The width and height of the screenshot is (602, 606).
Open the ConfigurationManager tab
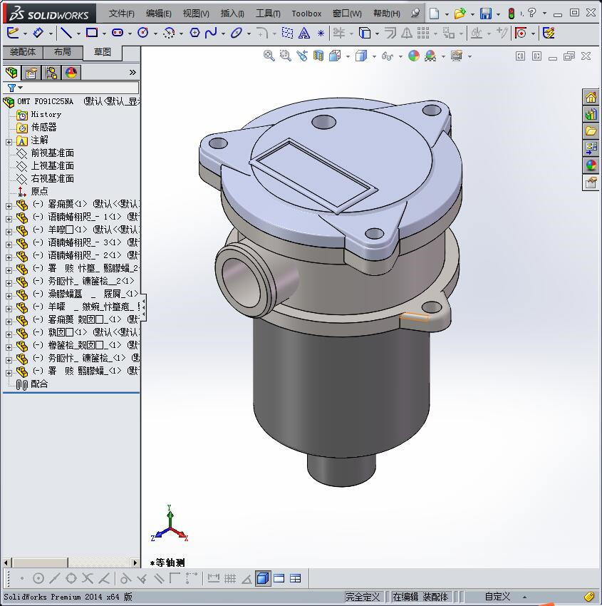51,72
